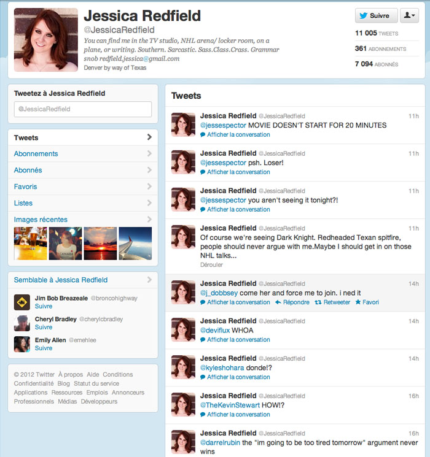
Task: Click the Répondre reply arrow on @j_dobbsey tweet
Action: (278, 302)
